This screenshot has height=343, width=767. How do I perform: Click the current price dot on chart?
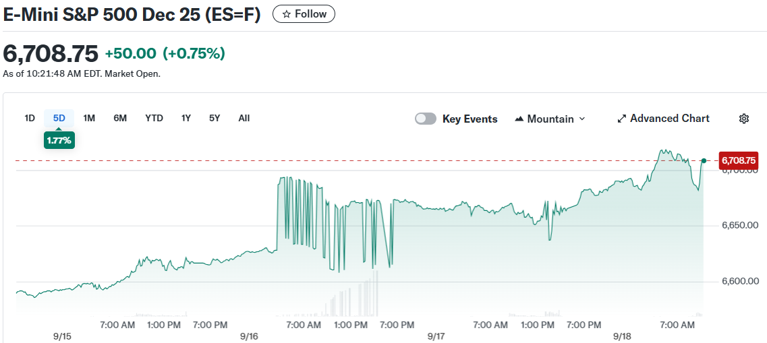click(704, 160)
